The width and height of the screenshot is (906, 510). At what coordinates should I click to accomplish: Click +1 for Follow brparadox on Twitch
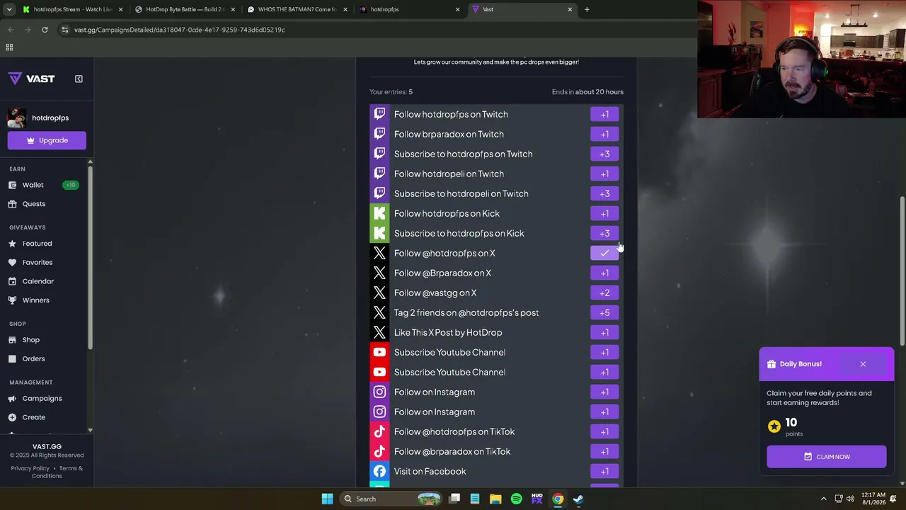[604, 134]
